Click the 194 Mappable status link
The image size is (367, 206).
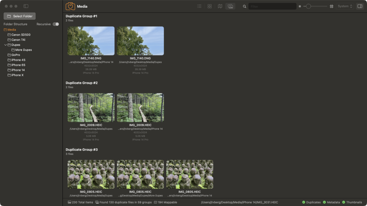165,202
